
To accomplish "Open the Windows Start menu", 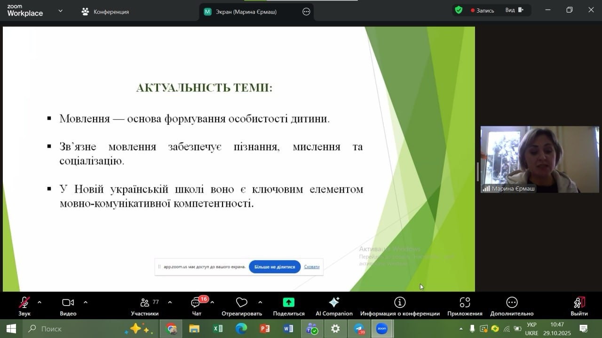I will (11, 329).
